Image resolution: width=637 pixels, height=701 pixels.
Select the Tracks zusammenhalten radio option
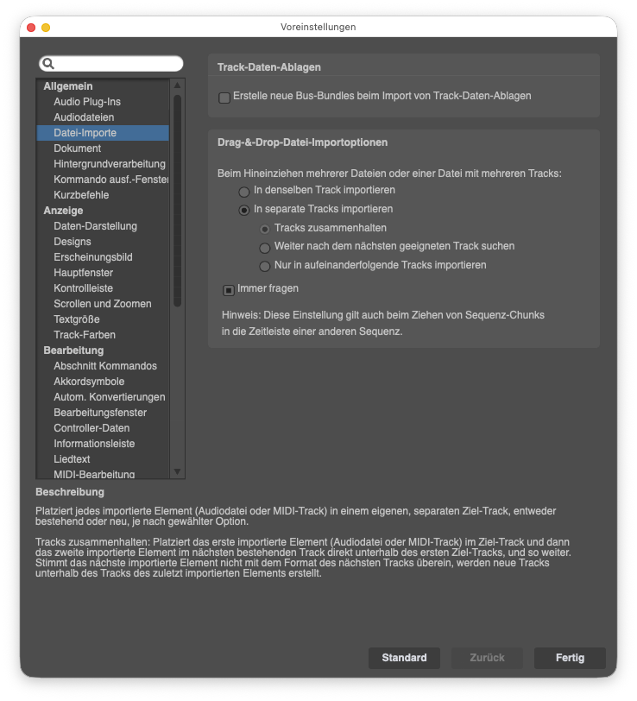265,230
